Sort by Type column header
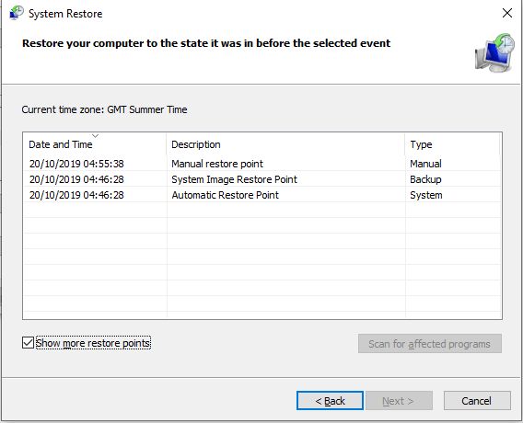This screenshot has width=523, height=423. [452, 144]
